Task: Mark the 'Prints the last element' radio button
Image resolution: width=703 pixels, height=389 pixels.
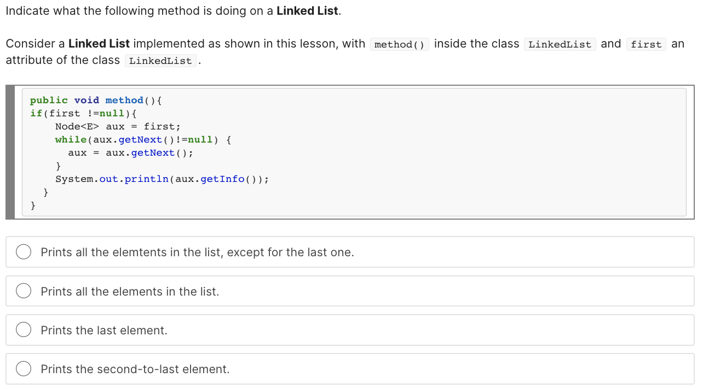Action: [x=24, y=330]
